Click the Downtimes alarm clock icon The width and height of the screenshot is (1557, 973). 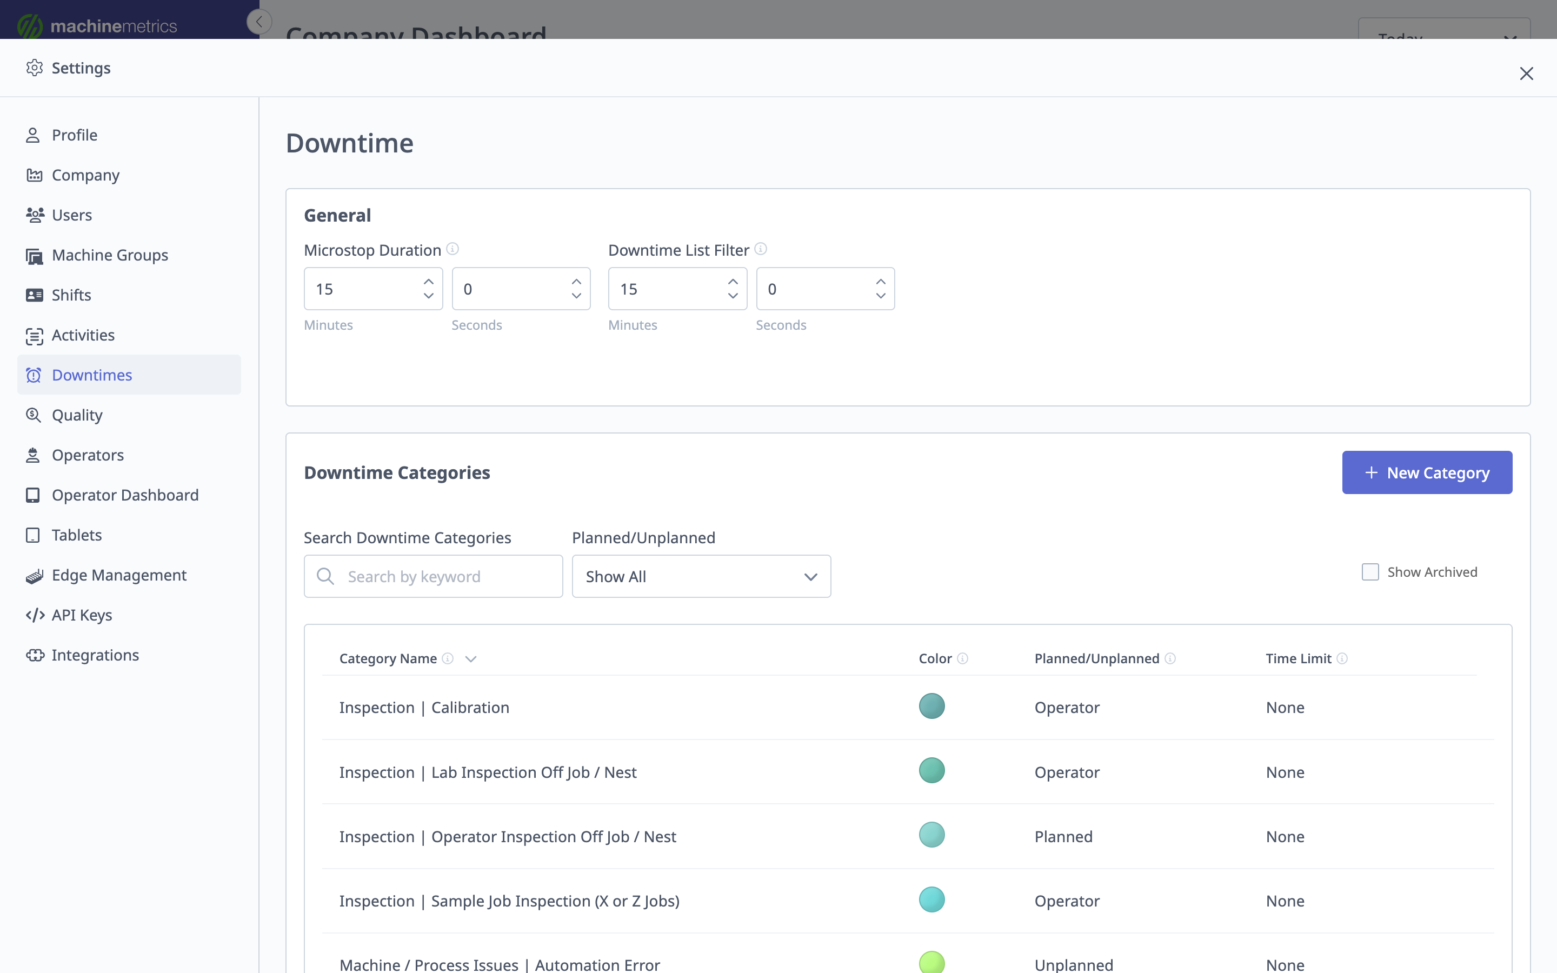click(x=34, y=375)
